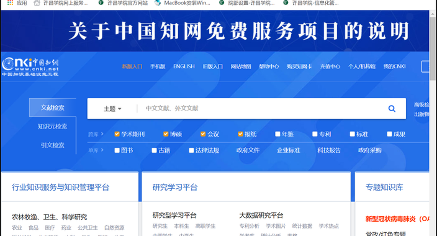The height and width of the screenshot is (236, 437).
Task: Open the 主题 search field dropdown
Action: (x=112, y=109)
